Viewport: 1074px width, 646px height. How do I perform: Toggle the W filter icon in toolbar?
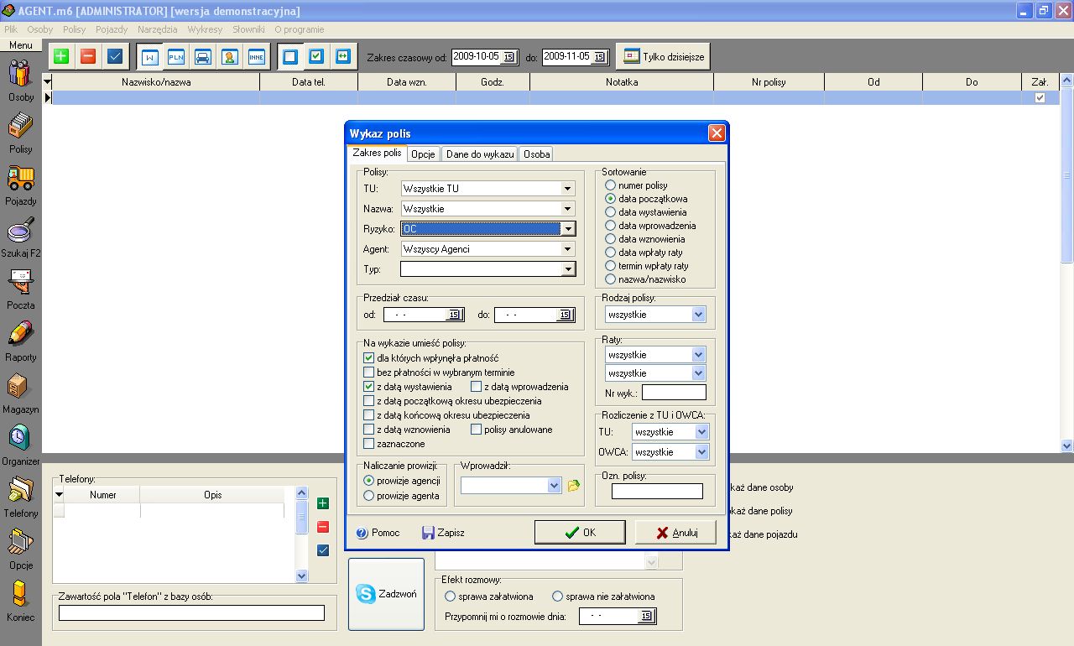(x=150, y=56)
